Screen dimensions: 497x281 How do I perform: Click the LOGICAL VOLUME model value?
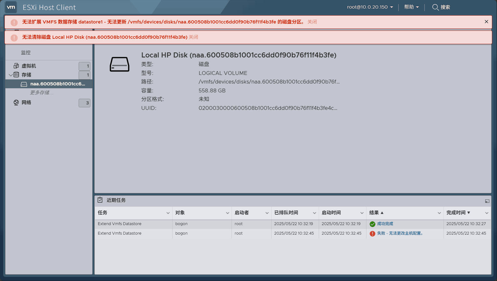[223, 73]
